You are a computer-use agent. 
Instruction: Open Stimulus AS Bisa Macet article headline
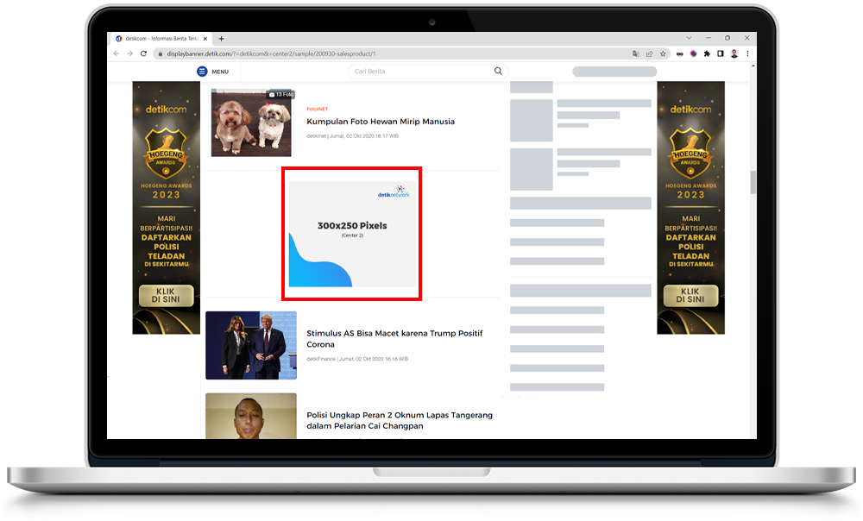394,338
